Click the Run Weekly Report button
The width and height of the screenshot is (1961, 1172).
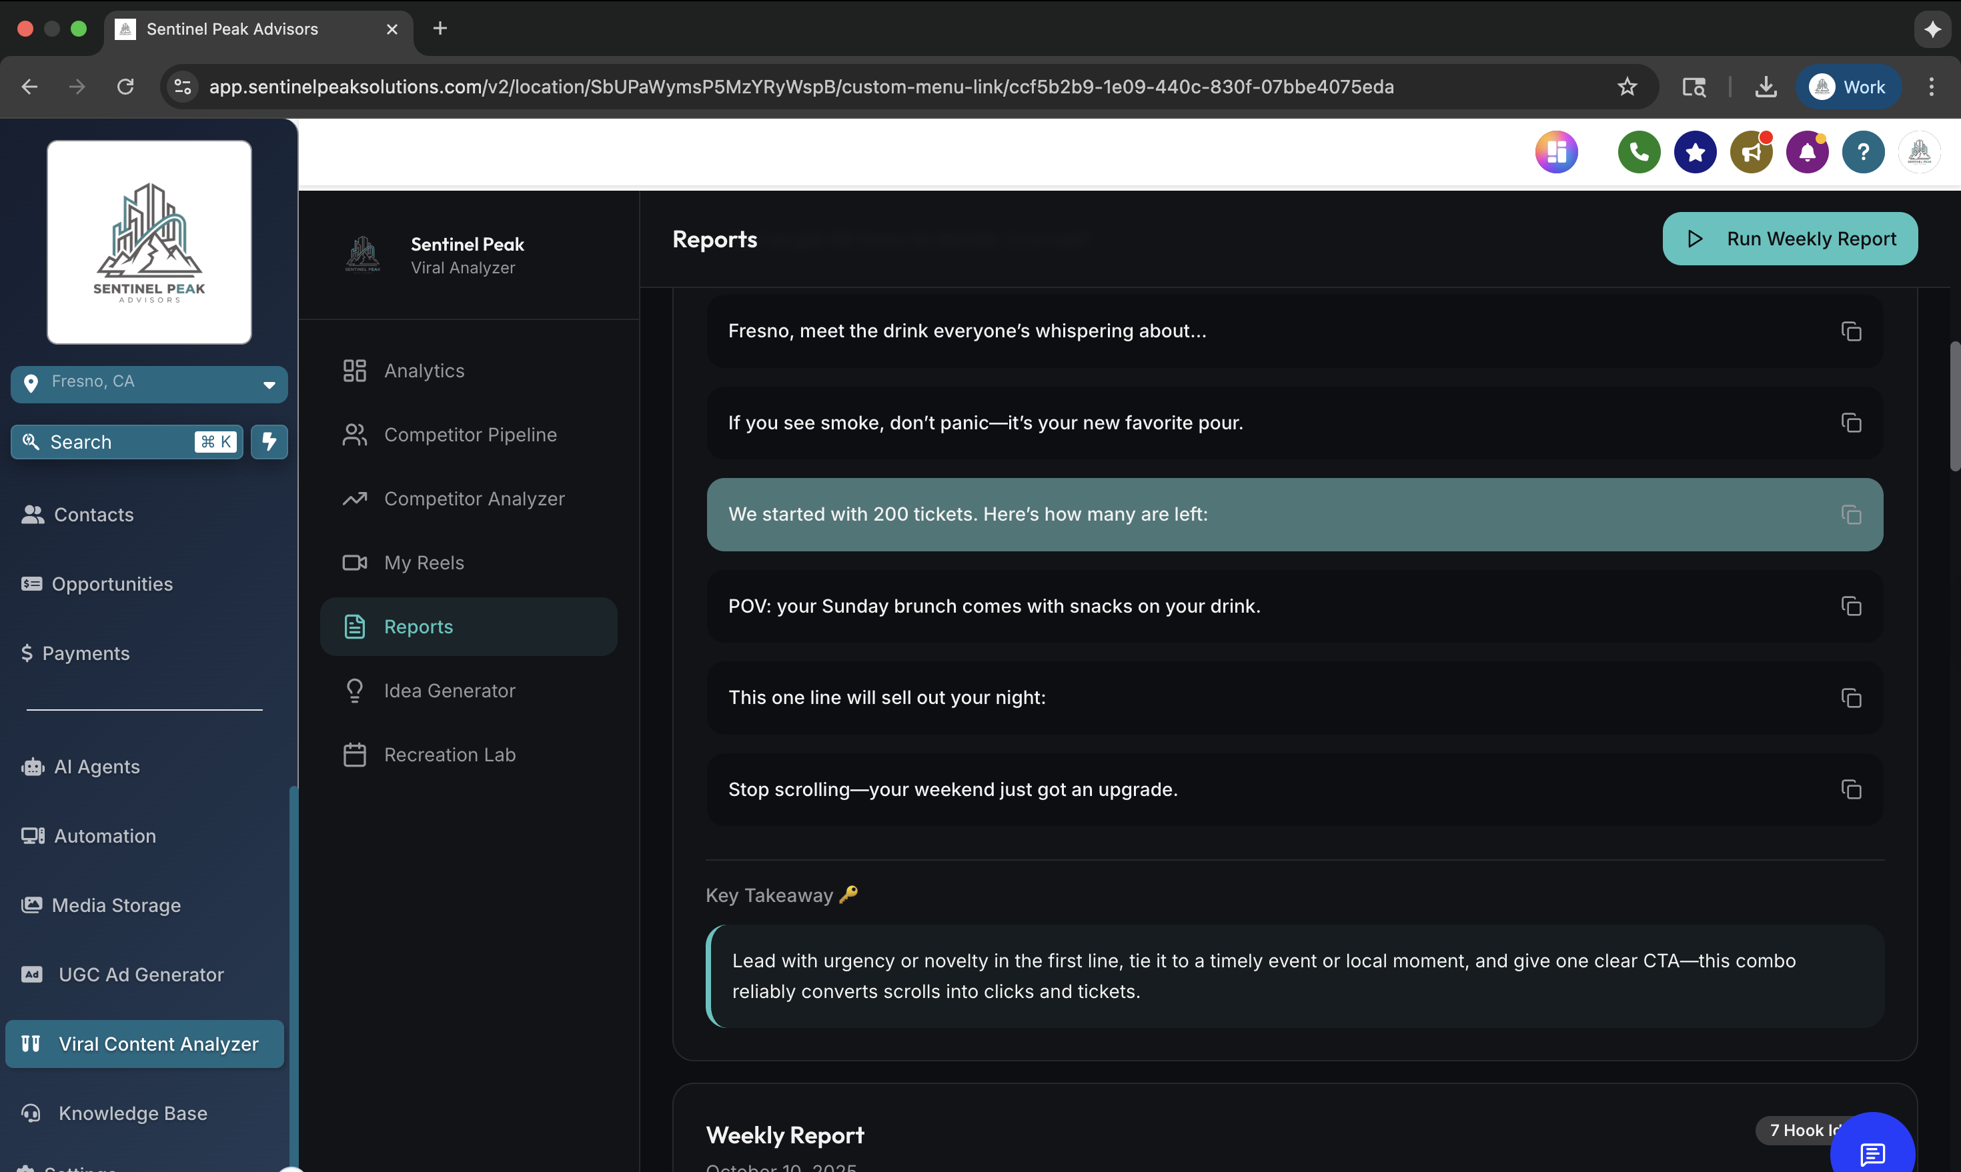pos(1790,239)
